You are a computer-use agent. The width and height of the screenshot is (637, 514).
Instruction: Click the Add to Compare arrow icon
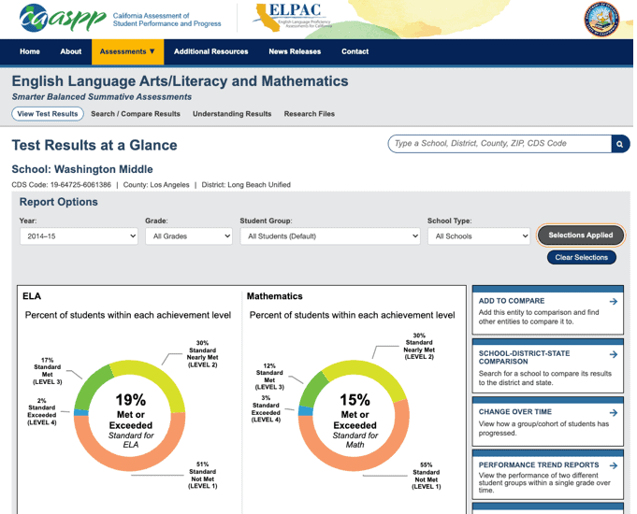(613, 302)
